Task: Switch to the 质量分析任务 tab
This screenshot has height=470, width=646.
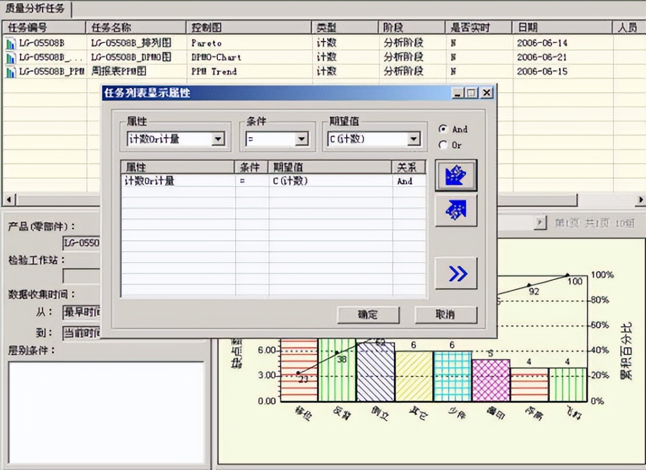Action: [x=35, y=8]
